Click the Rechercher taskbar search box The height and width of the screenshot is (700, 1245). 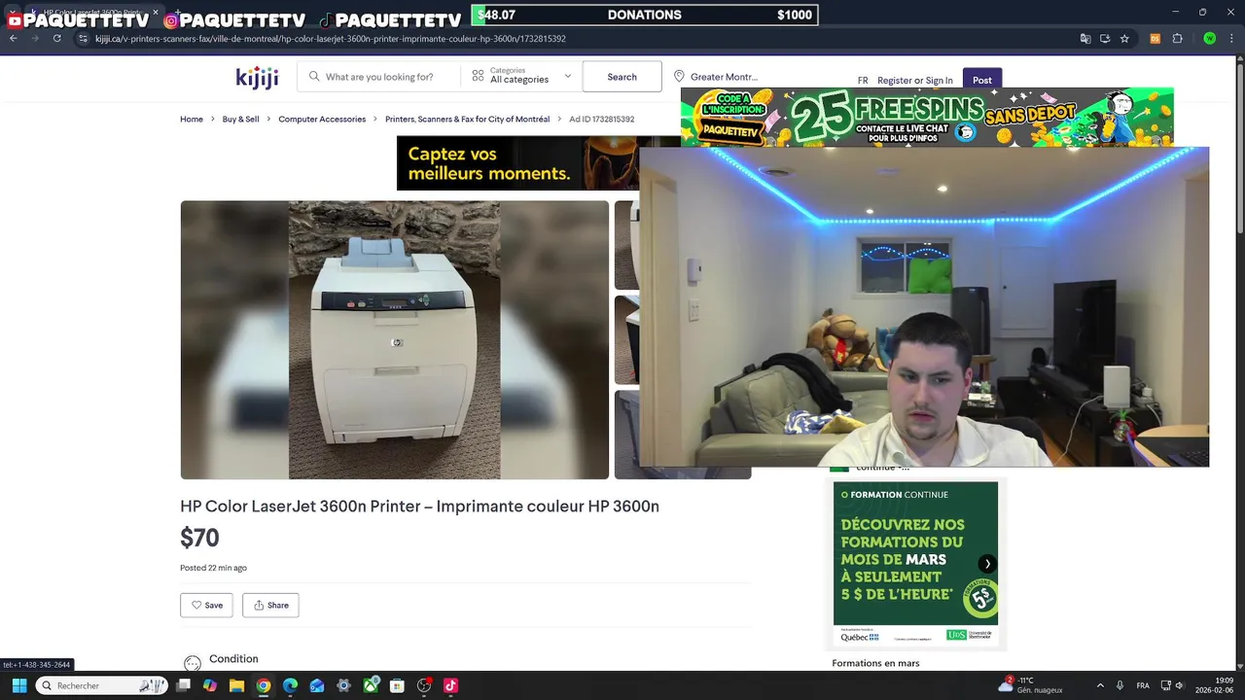point(102,685)
